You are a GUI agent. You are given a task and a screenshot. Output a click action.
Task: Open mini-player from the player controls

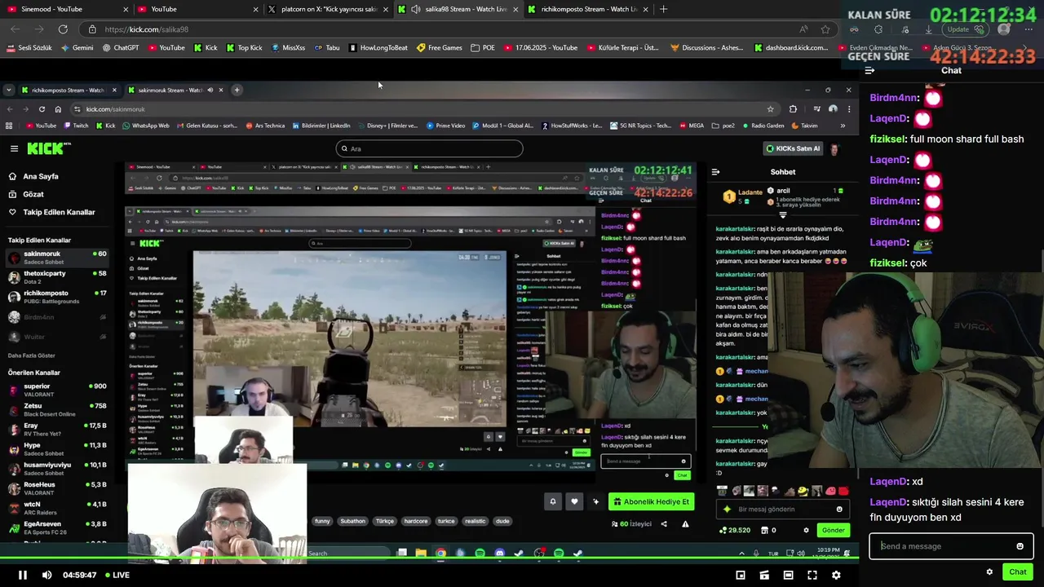tap(741, 575)
